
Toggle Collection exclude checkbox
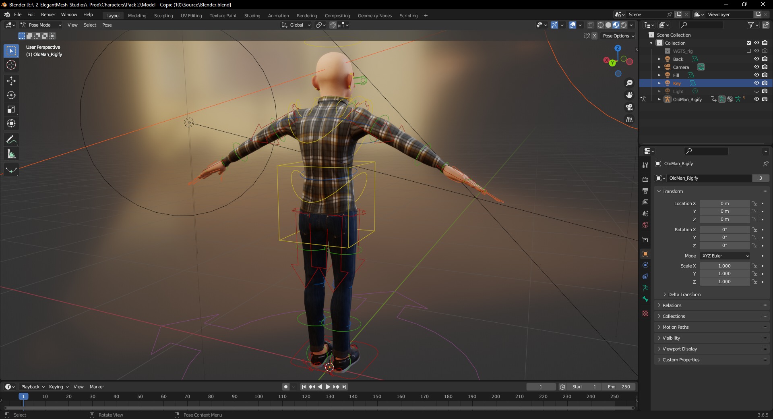[749, 43]
